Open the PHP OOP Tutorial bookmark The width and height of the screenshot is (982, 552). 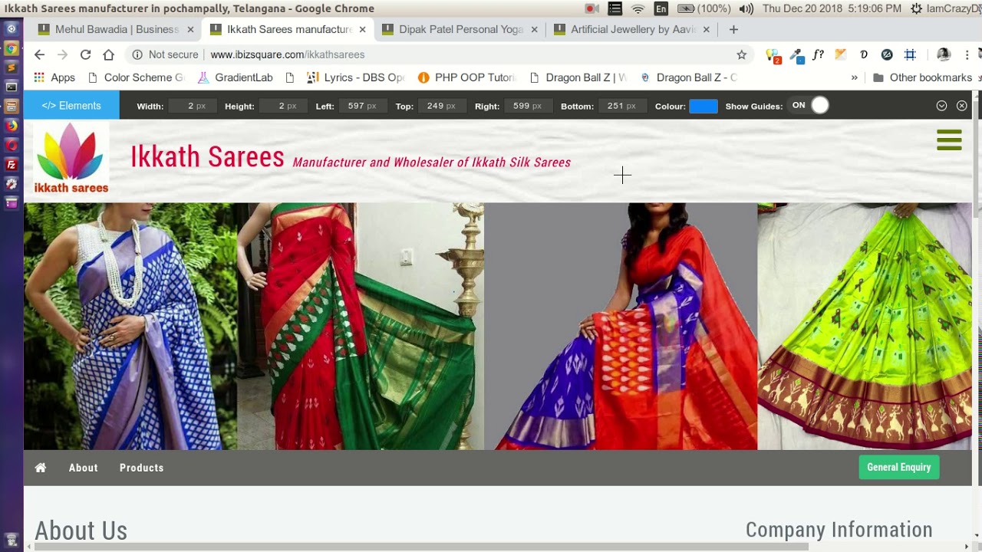pyautogui.click(x=467, y=77)
